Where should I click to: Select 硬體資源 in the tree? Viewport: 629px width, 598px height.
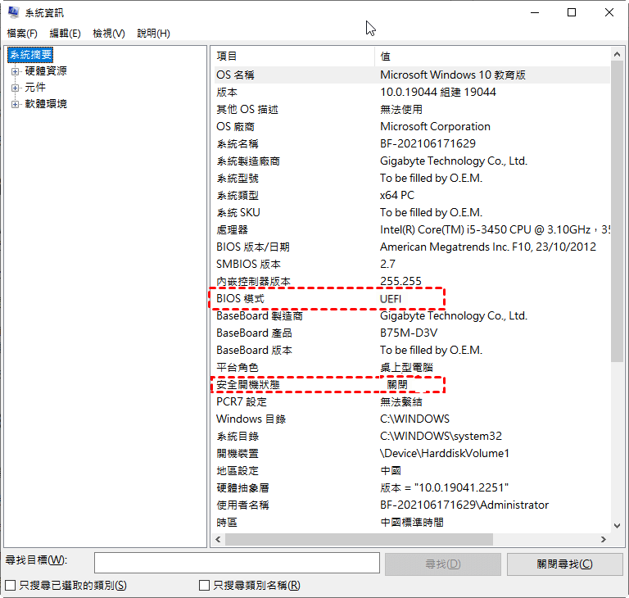(x=46, y=71)
